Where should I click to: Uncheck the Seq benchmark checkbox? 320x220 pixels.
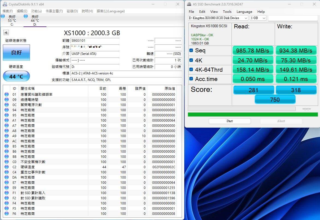coord(191,50)
